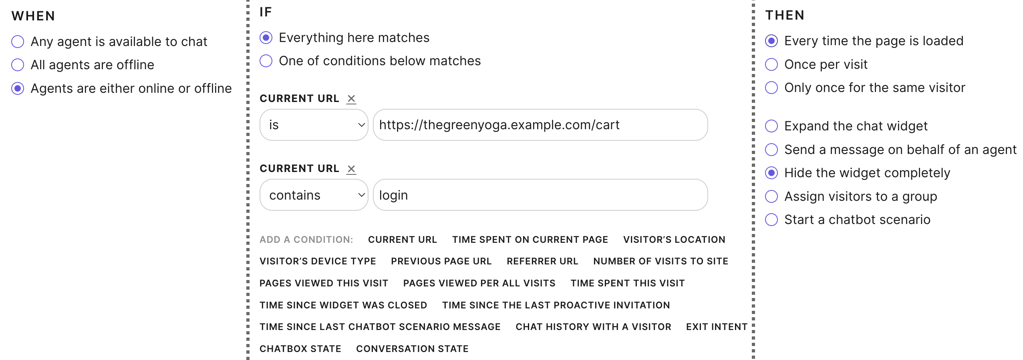
Task: Add an EXIT INTENT condition
Action: [x=717, y=327]
